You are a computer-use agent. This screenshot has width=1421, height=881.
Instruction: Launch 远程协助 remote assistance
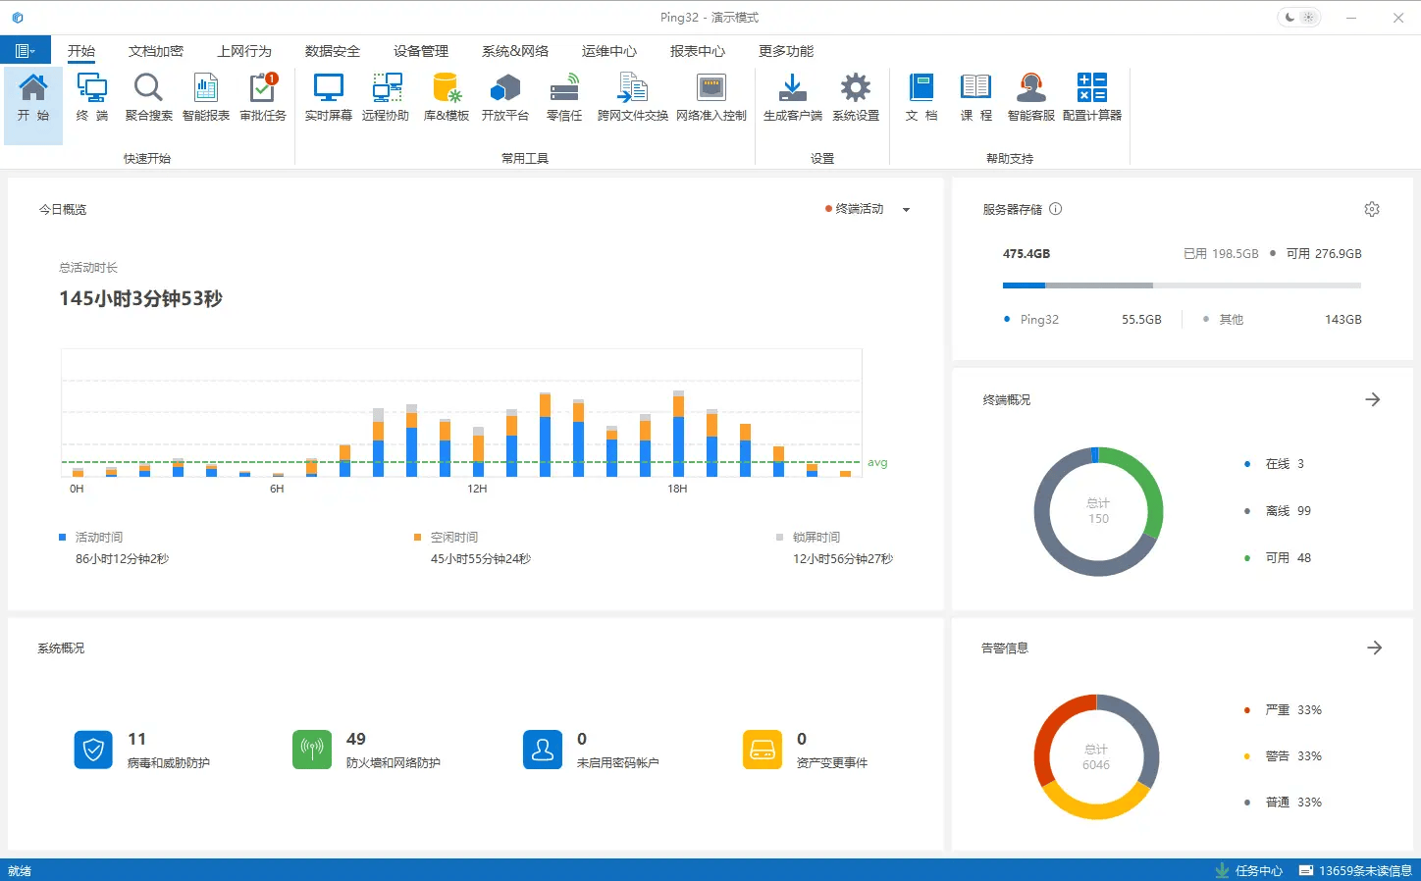[385, 97]
